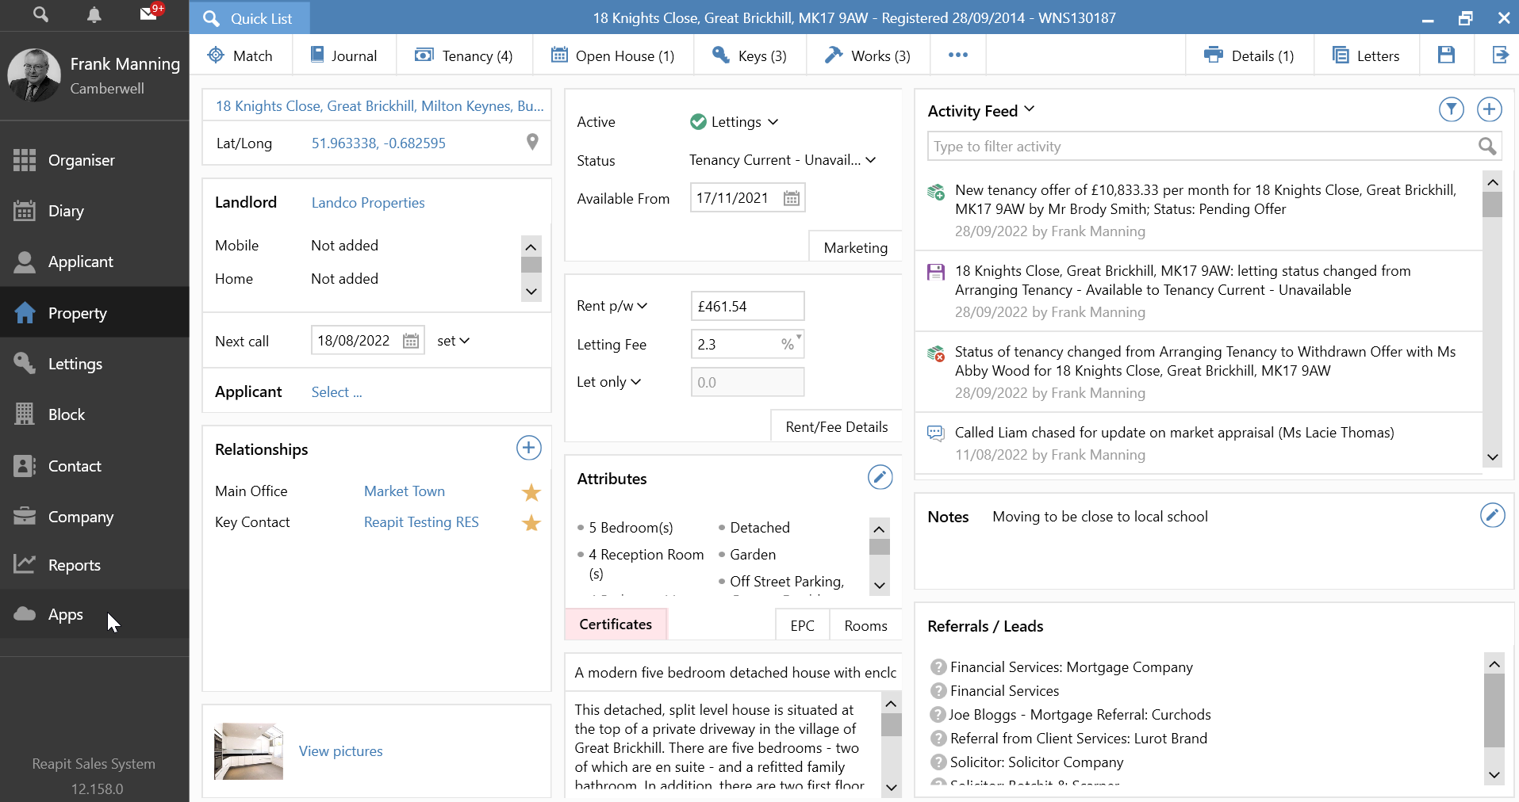Click the map pin beside Lat/Long
Viewport: 1519px width, 802px height.
tap(532, 143)
